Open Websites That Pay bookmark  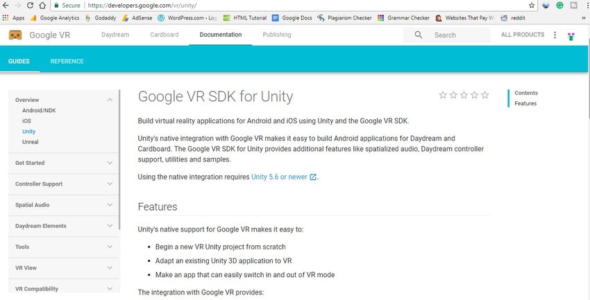(x=465, y=17)
